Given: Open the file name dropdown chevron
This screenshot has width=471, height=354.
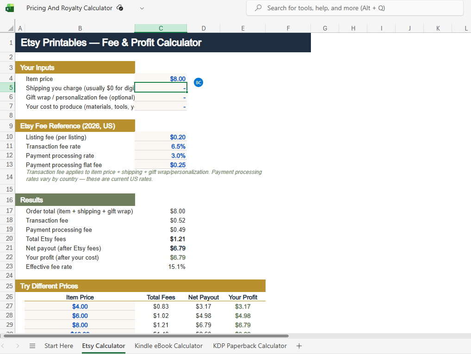Looking at the screenshot, I should 142,8.
